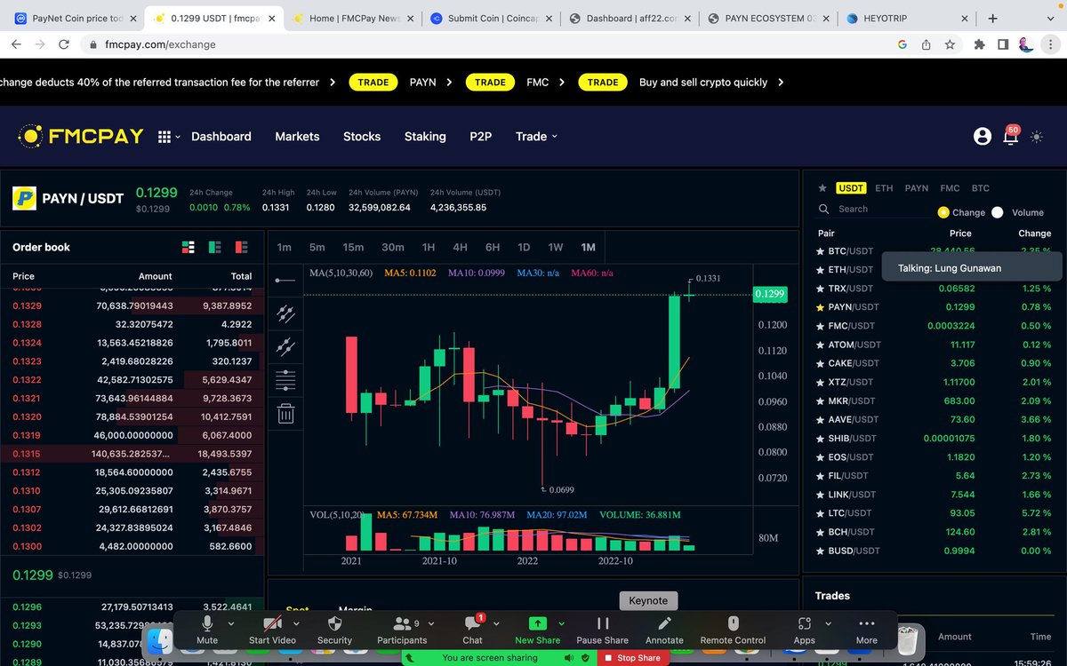
Task: Select the two-line parallel drawing tool
Action: (285, 346)
